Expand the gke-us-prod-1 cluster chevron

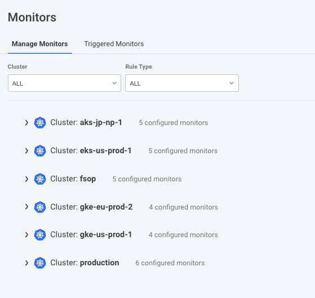click(x=26, y=234)
